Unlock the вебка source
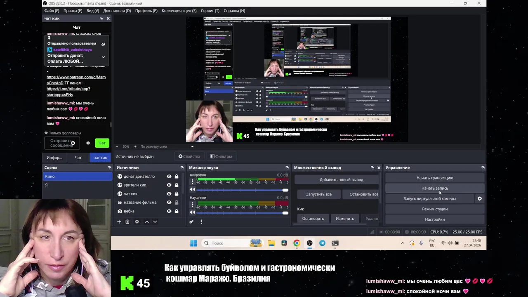 [x=177, y=211]
